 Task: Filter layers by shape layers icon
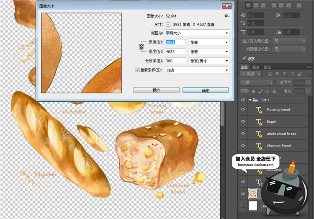click(292, 74)
